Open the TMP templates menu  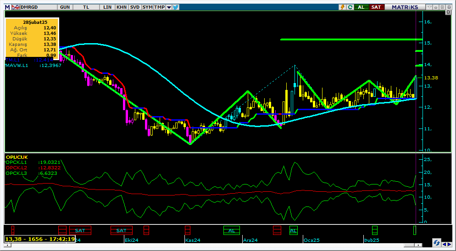click(159, 7)
